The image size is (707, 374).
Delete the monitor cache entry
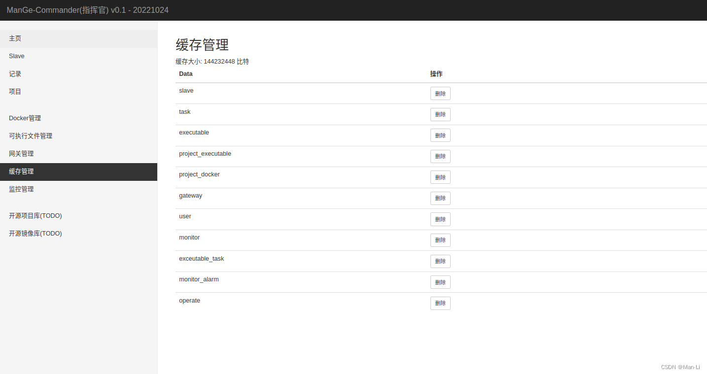pos(440,240)
